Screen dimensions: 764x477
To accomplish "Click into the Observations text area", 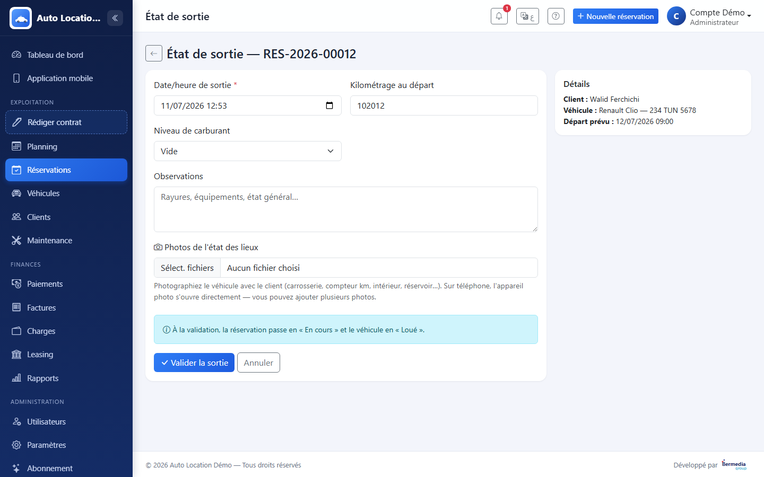I will (346, 209).
